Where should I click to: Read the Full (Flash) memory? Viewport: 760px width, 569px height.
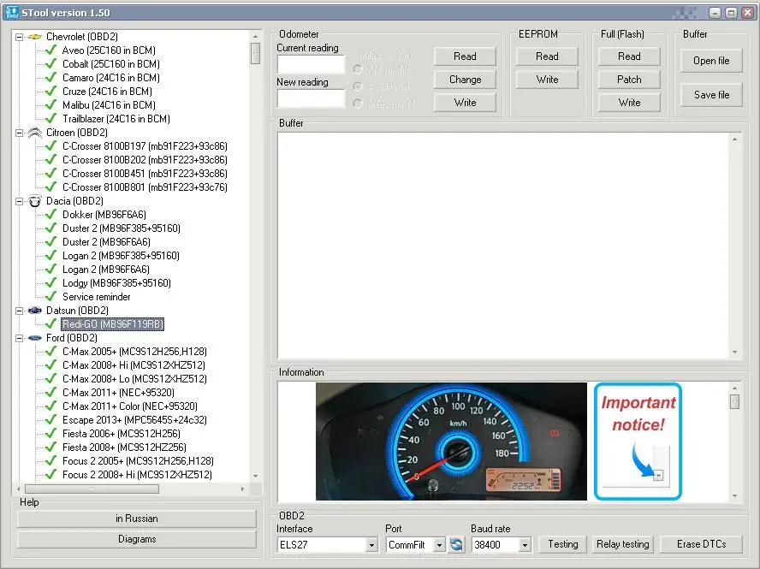tap(629, 56)
